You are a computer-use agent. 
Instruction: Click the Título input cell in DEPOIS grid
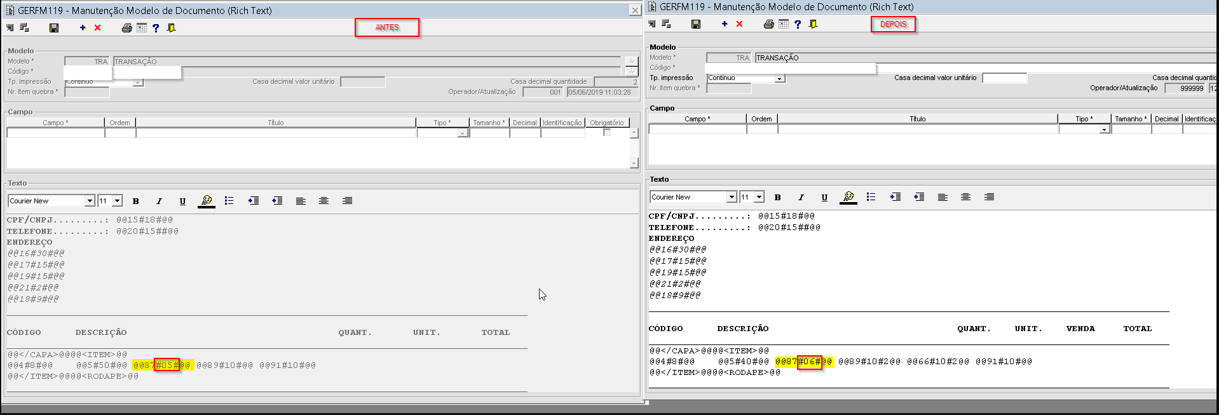918,129
